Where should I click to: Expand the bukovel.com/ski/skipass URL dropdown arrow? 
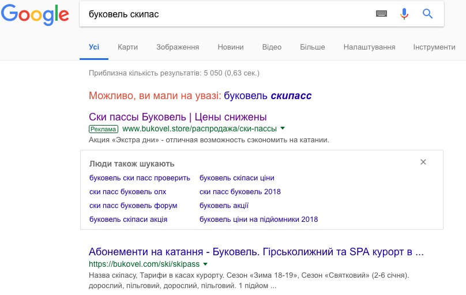(x=205, y=264)
